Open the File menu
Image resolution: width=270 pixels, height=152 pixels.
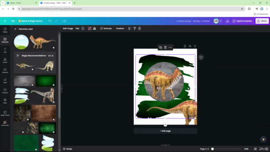click(x=13, y=21)
